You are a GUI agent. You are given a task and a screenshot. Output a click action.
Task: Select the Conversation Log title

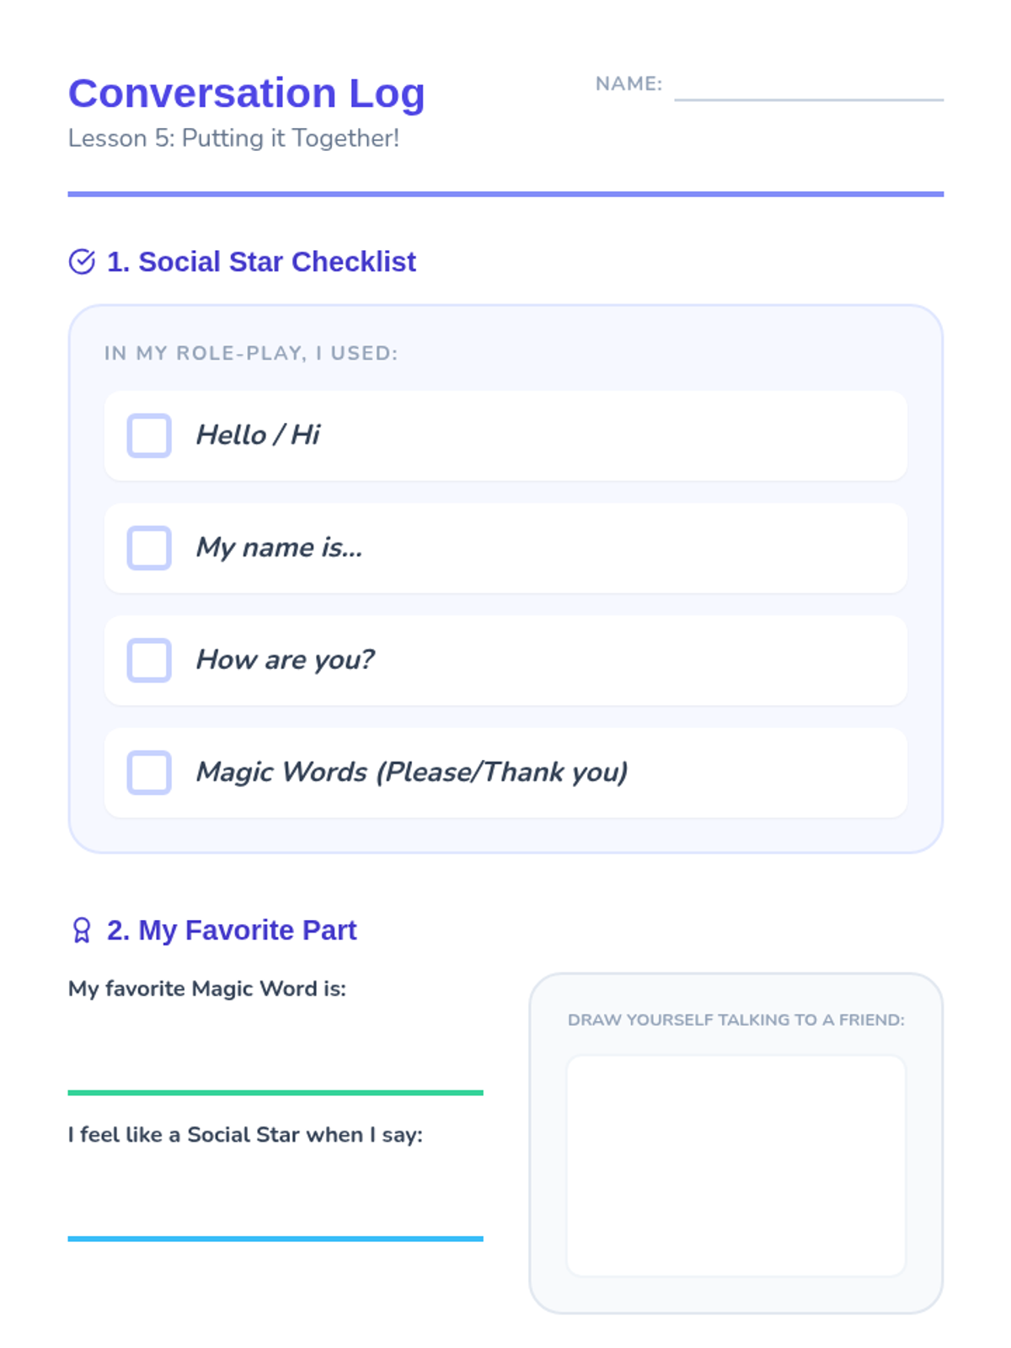coord(246,93)
